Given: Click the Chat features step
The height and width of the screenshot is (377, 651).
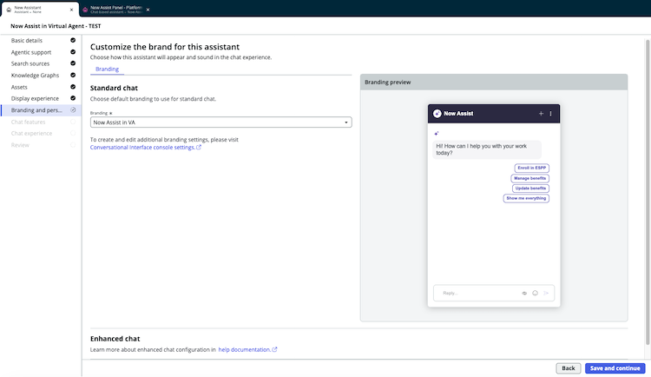Looking at the screenshot, I should pyautogui.click(x=29, y=122).
